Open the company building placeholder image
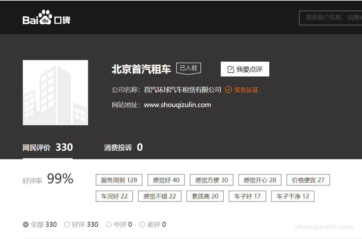 (x=55, y=93)
